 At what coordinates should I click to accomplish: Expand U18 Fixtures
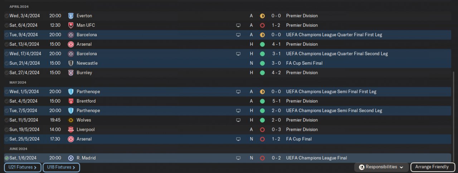click(61, 167)
